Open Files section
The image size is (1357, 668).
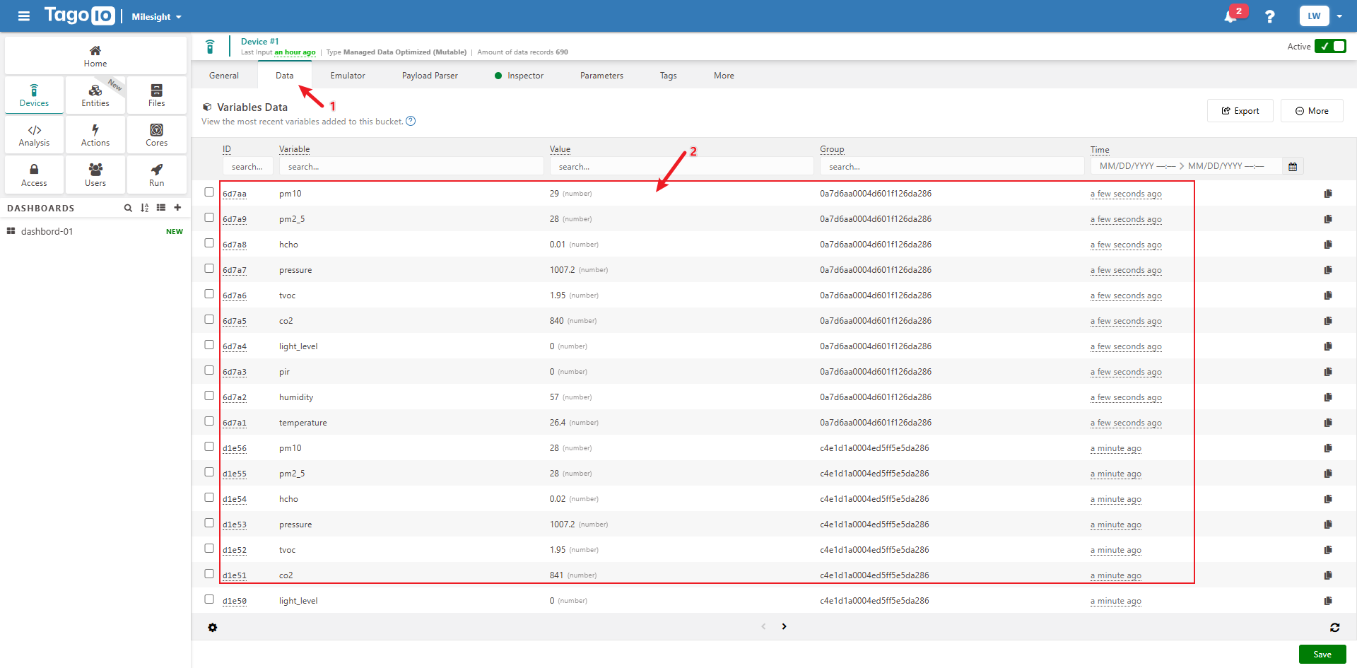click(x=156, y=95)
